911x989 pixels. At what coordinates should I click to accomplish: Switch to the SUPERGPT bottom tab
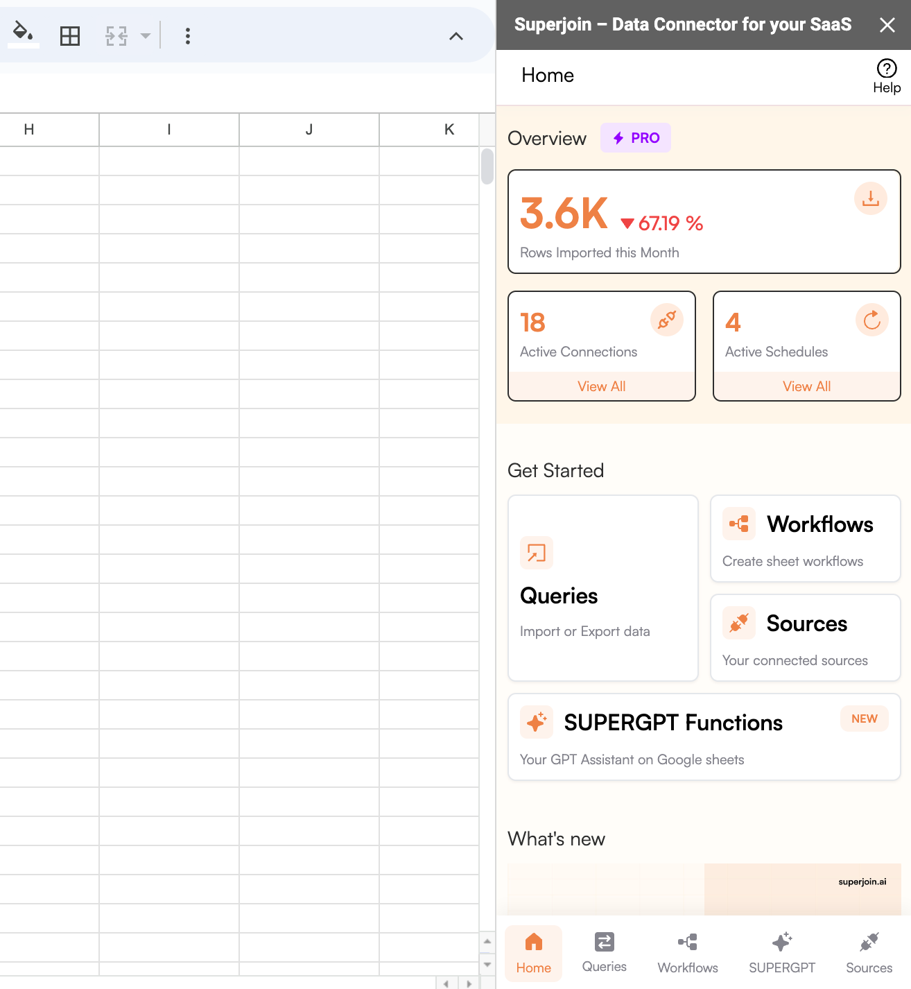[782, 954]
